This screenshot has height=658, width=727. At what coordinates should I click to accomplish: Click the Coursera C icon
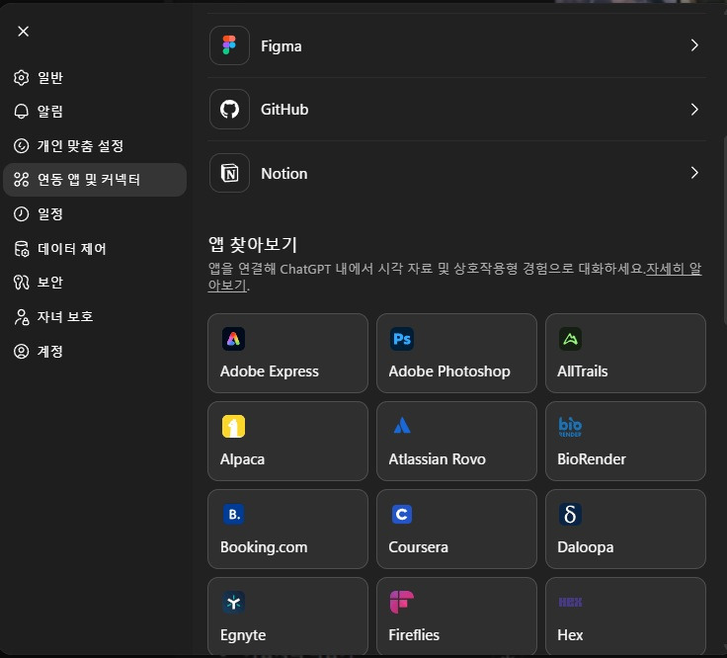pyautogui.click(x=401, y=515)
